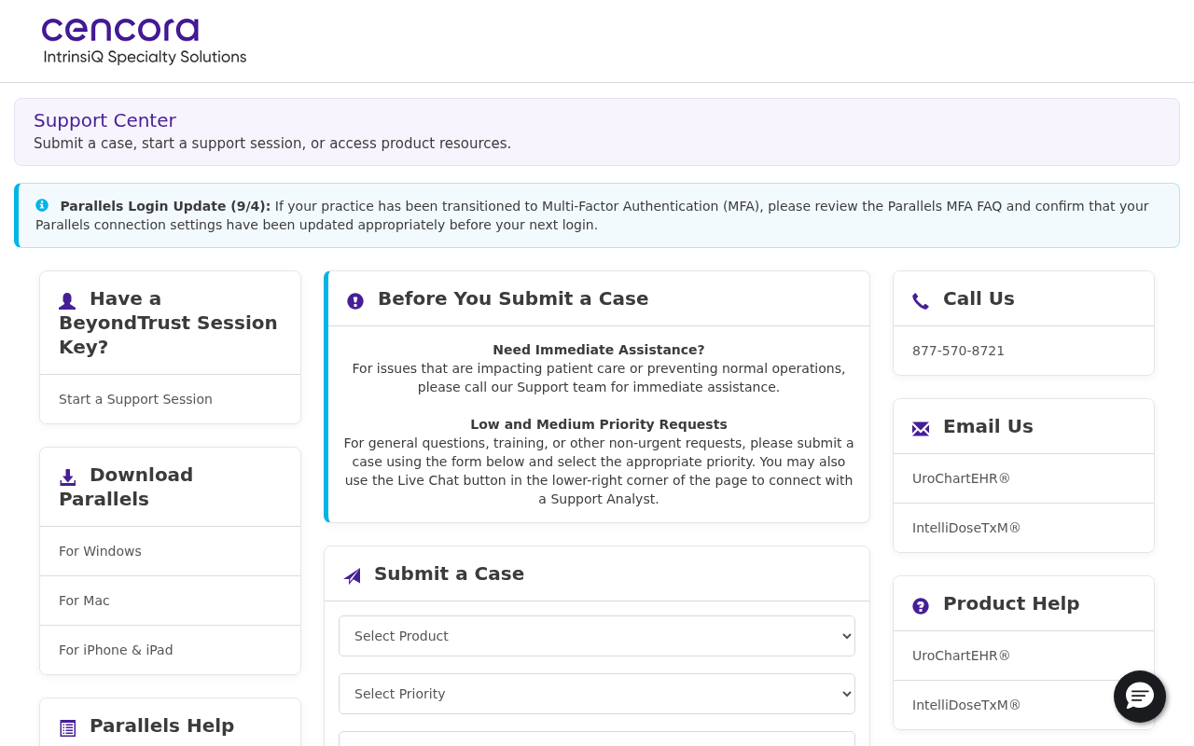1194x746 pixels.
Task: Click the download arrow icon for Parallels
Action: [x=67, y=477]
